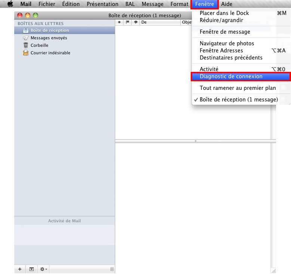Sort by conversation bubble column header
This screenshot has height=274, width=291.
[136, 22]
